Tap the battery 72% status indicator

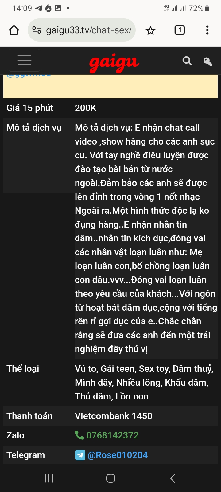199,8
